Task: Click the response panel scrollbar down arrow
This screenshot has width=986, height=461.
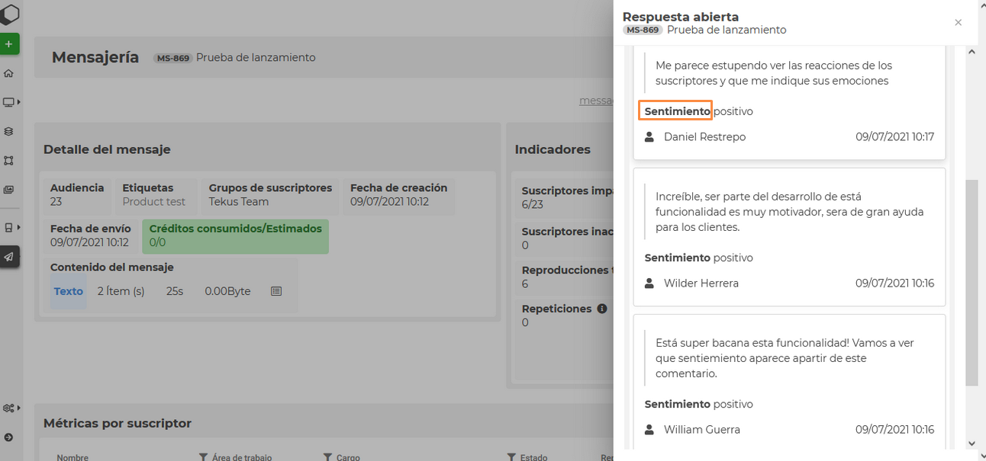Action: tap(971, 443)
